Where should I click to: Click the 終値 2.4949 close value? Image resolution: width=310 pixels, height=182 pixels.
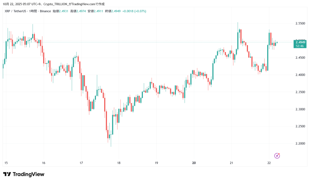[113, 11]
